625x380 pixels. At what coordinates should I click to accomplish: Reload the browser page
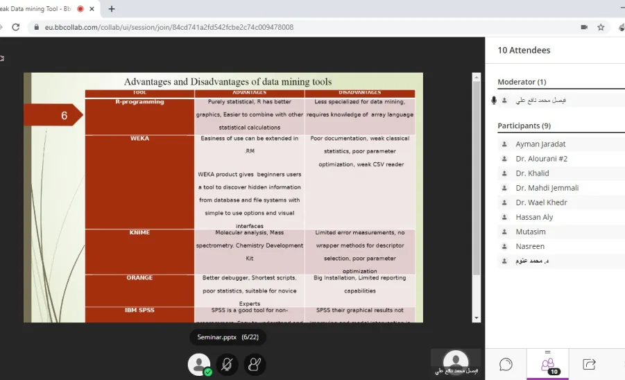(x=15, y=27)
